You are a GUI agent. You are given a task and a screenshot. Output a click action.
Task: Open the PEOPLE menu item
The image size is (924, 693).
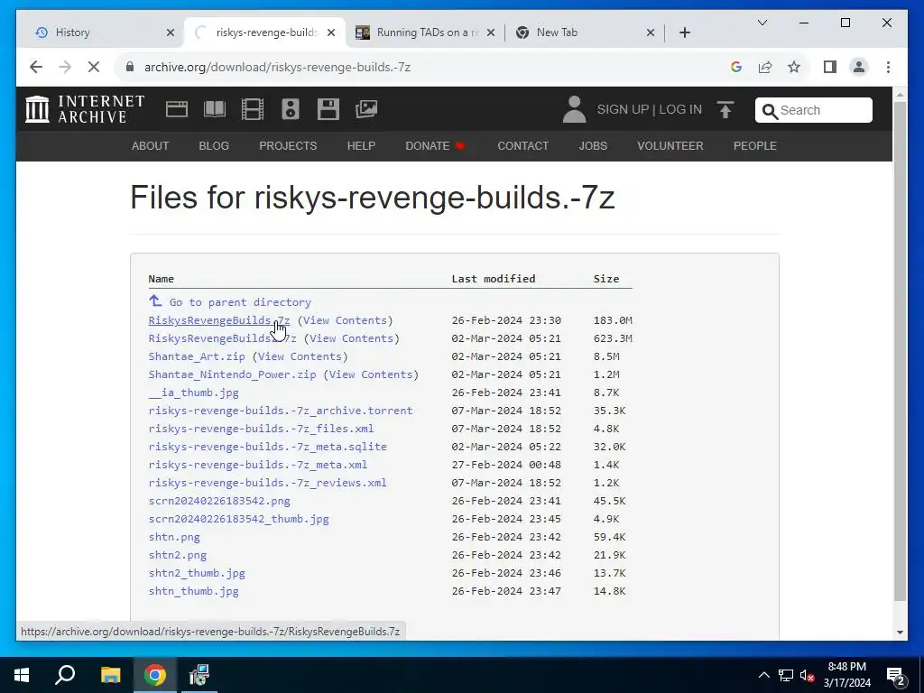(x=755, y=146)
